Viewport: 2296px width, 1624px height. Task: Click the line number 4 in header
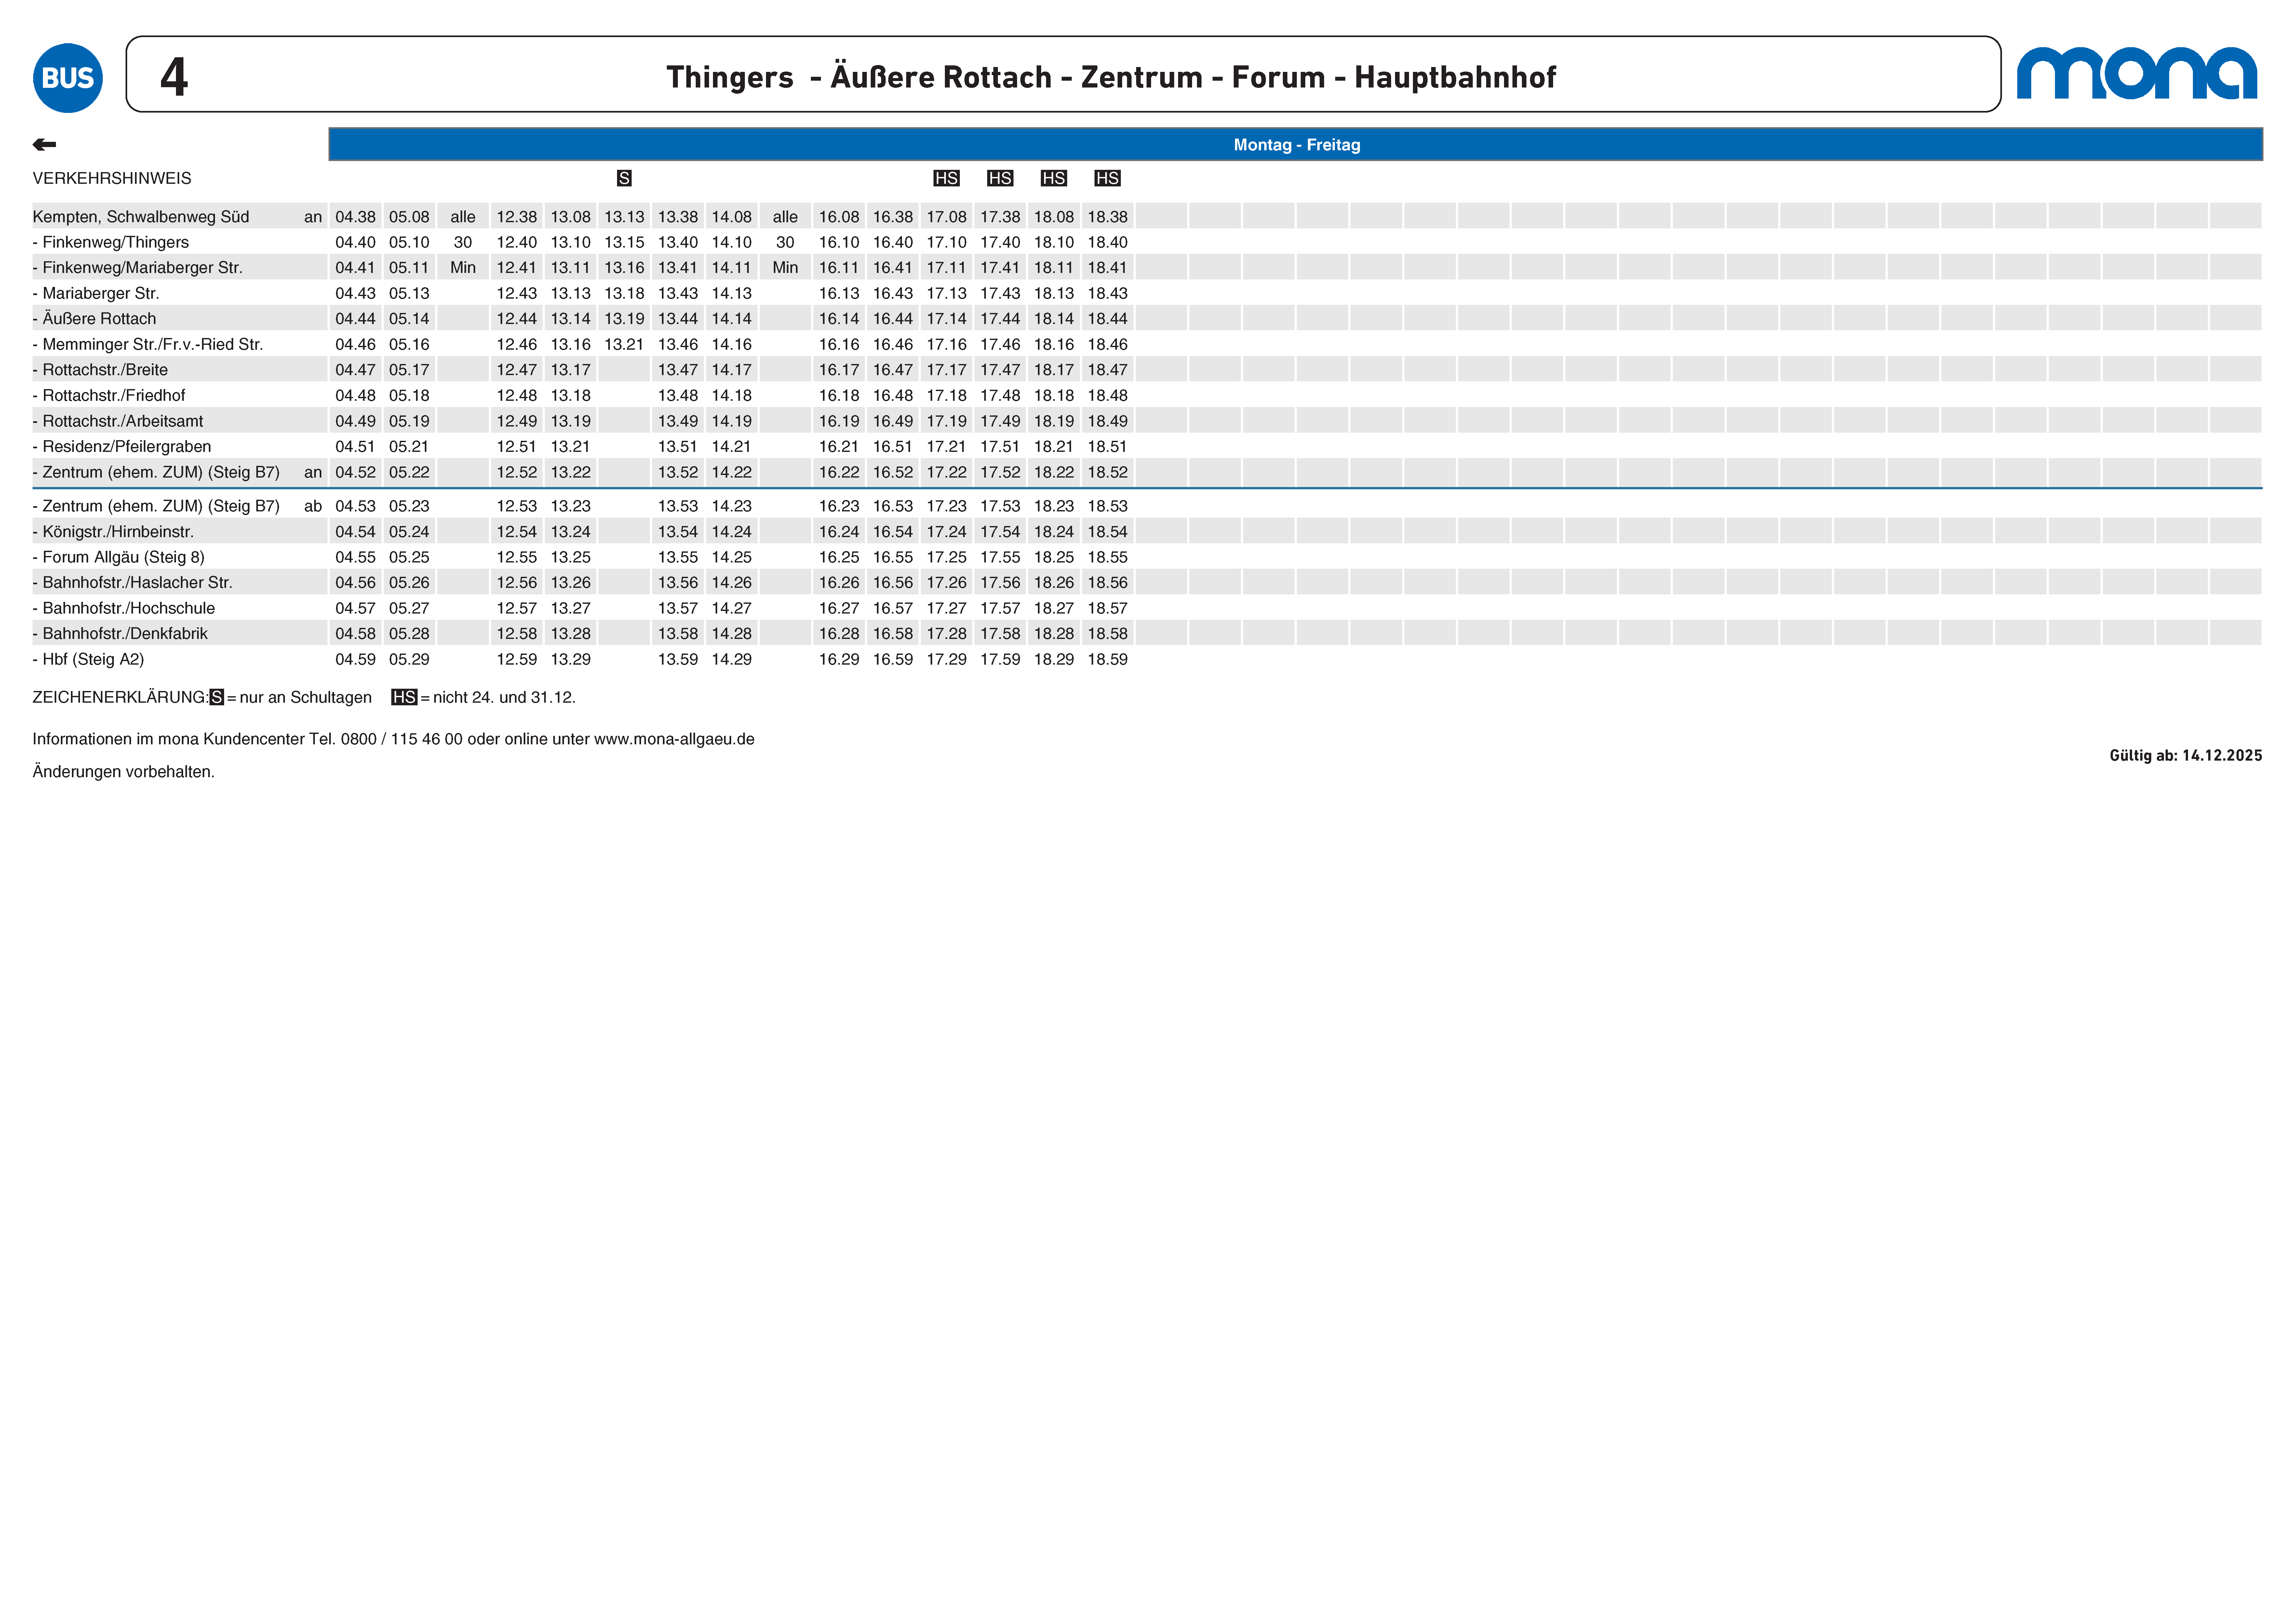click(174, 77)
